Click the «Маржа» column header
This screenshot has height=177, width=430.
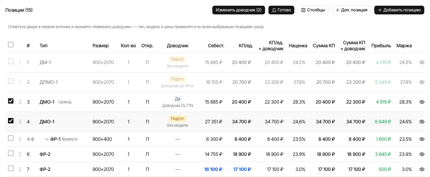[404, 46]
